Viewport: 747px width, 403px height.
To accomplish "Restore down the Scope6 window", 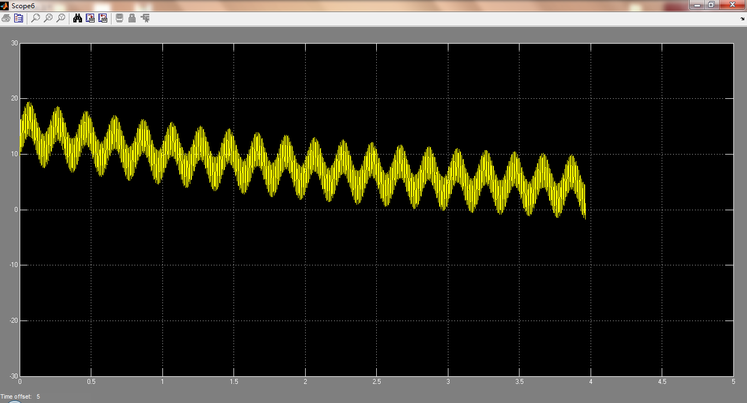I will [711, 4].
